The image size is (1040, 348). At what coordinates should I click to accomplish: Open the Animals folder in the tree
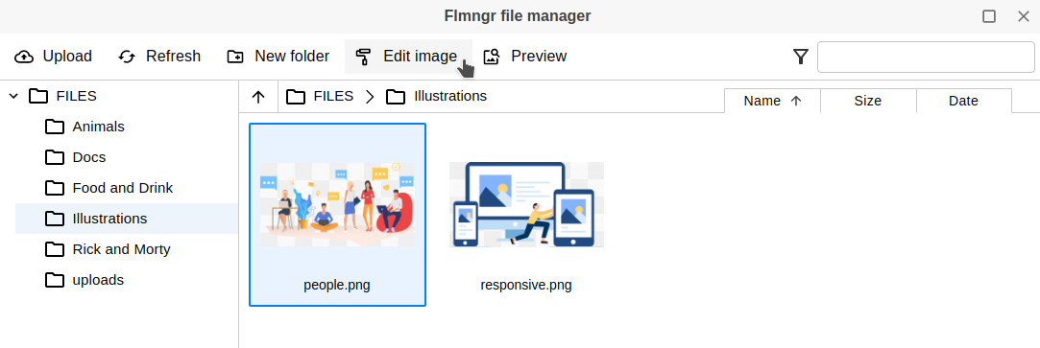[x=98, y=127]
